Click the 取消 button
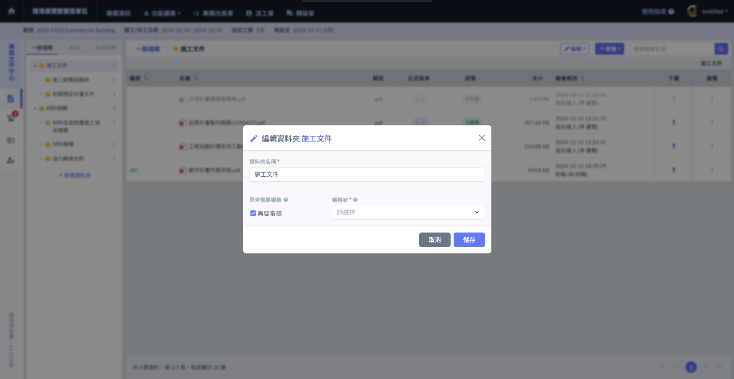This screenshot has width=734, height=379. click(x=435, y=240)
